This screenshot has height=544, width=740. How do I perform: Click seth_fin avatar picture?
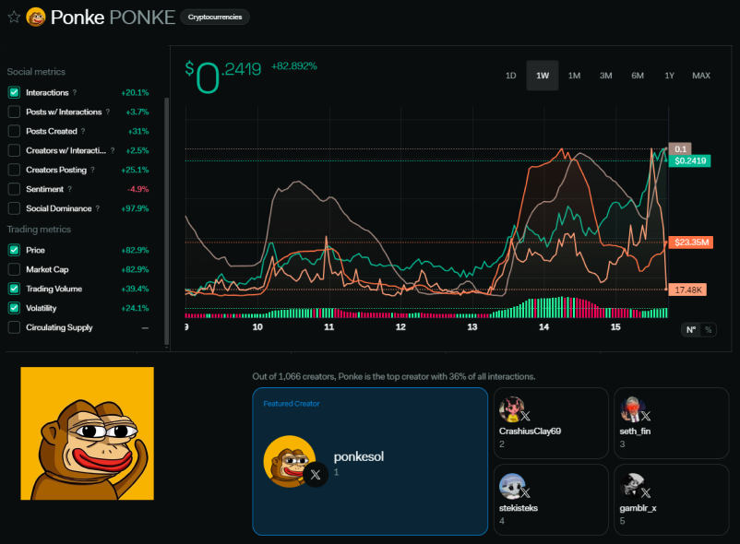632,409
